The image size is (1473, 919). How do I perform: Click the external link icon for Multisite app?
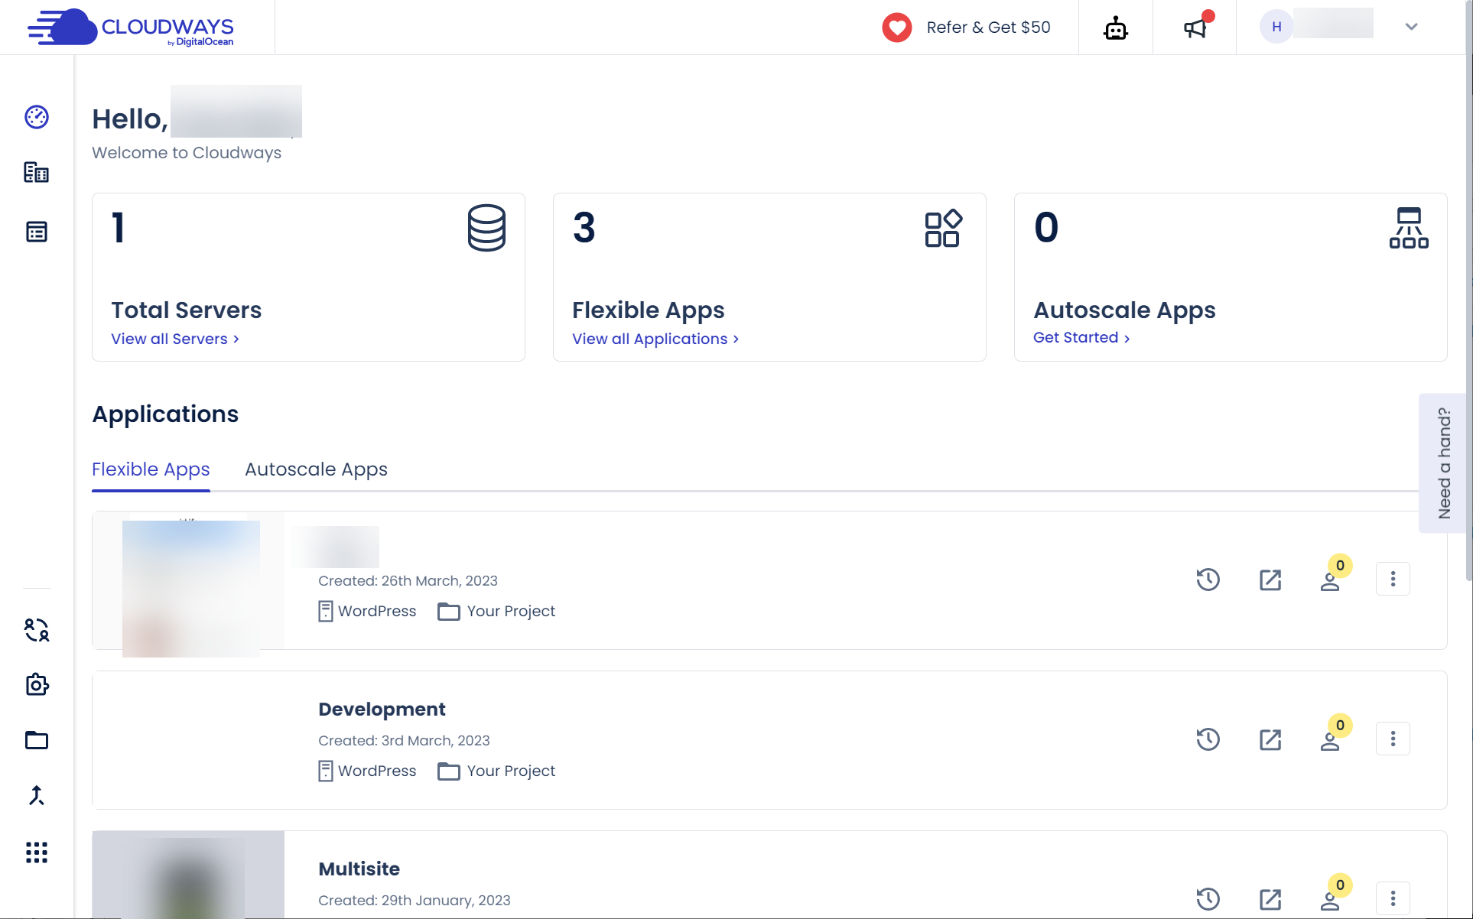coord(1271,898)
